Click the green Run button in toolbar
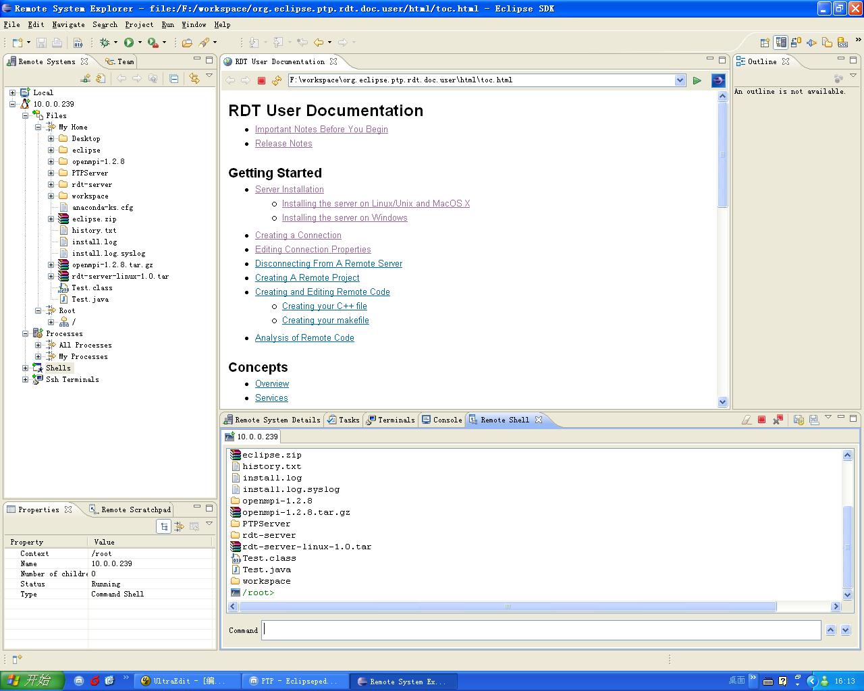This screenshot has height=691, width=864. point(128,43)
